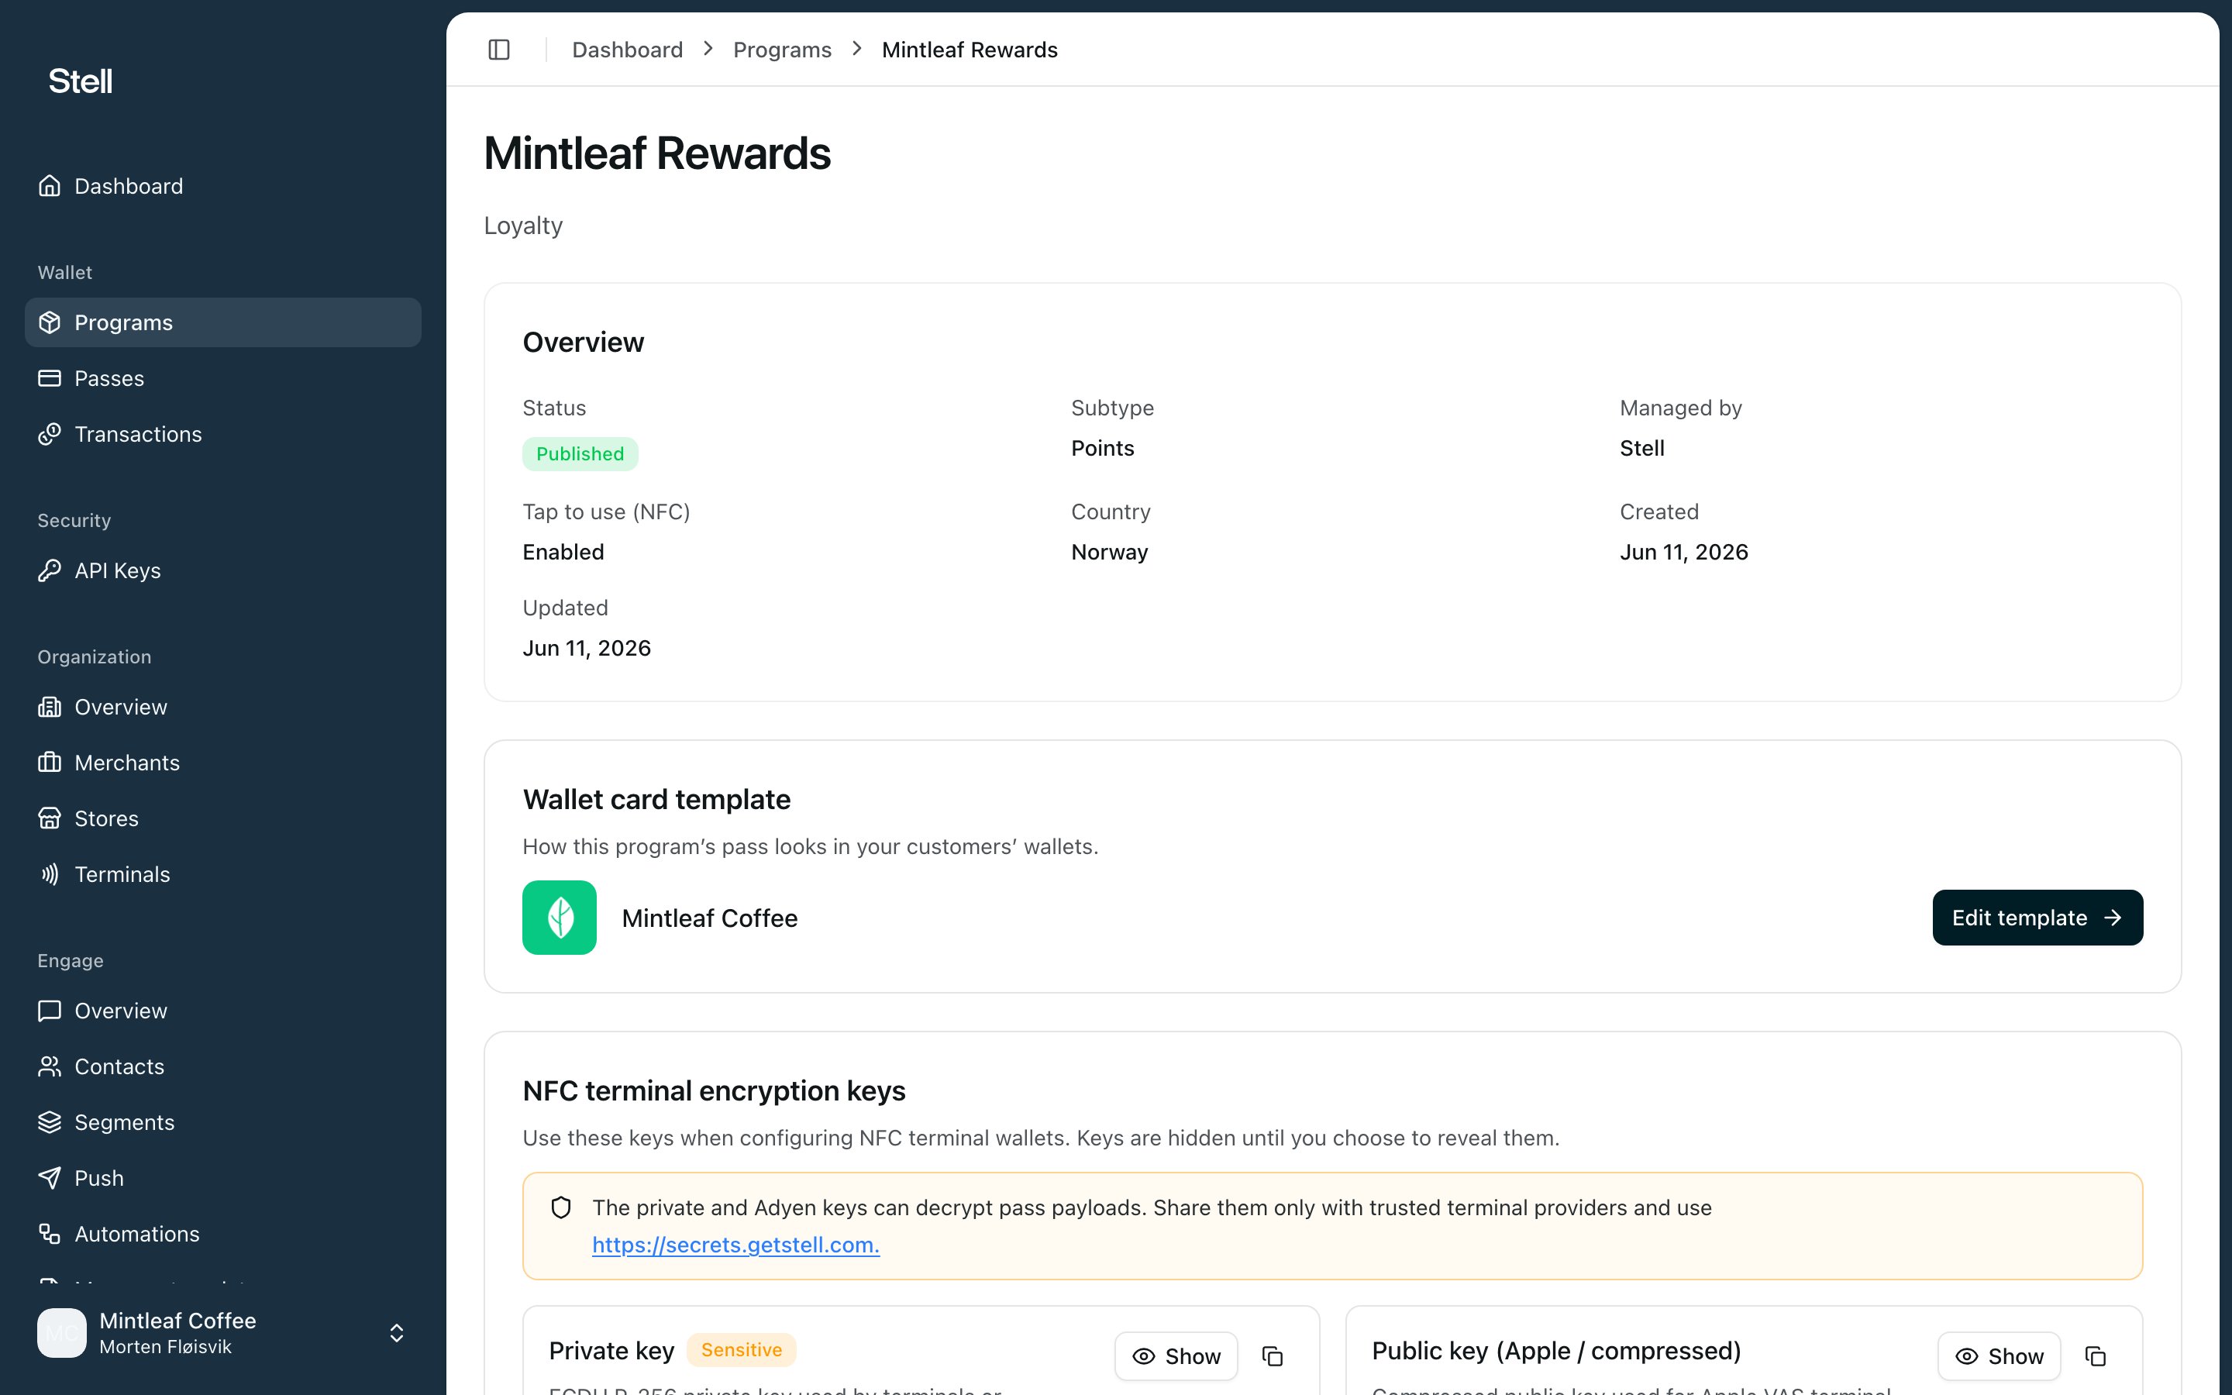Click the Published status badge
Image resolution: width=2232 pixels, height=1395 pixels.
pos(580,454)
